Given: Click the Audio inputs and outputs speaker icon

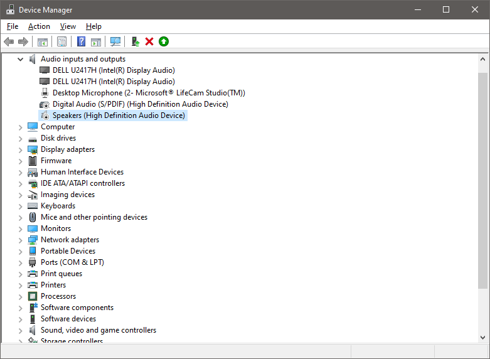Looking at the screenshot, I should [32, 59].
